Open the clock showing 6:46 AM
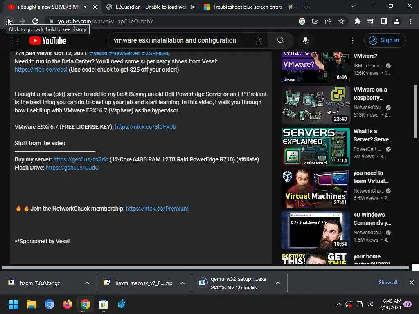 tap(390, 304)
